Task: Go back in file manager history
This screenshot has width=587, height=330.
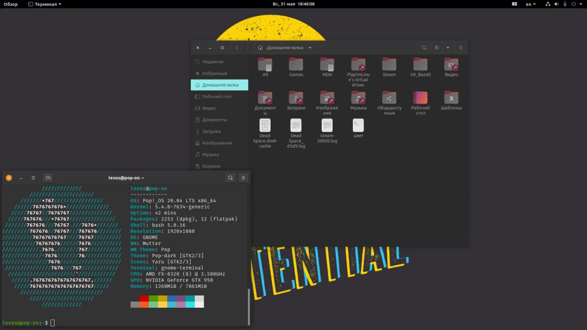Action: (237, 47)
